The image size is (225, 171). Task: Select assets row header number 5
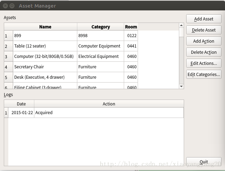8,77
